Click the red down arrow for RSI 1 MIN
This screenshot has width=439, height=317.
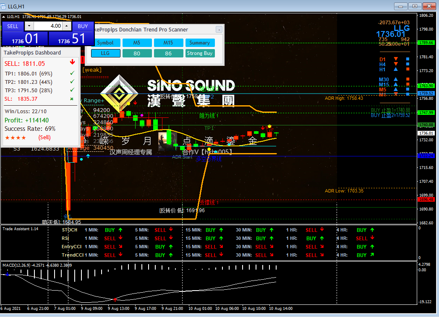120,238
